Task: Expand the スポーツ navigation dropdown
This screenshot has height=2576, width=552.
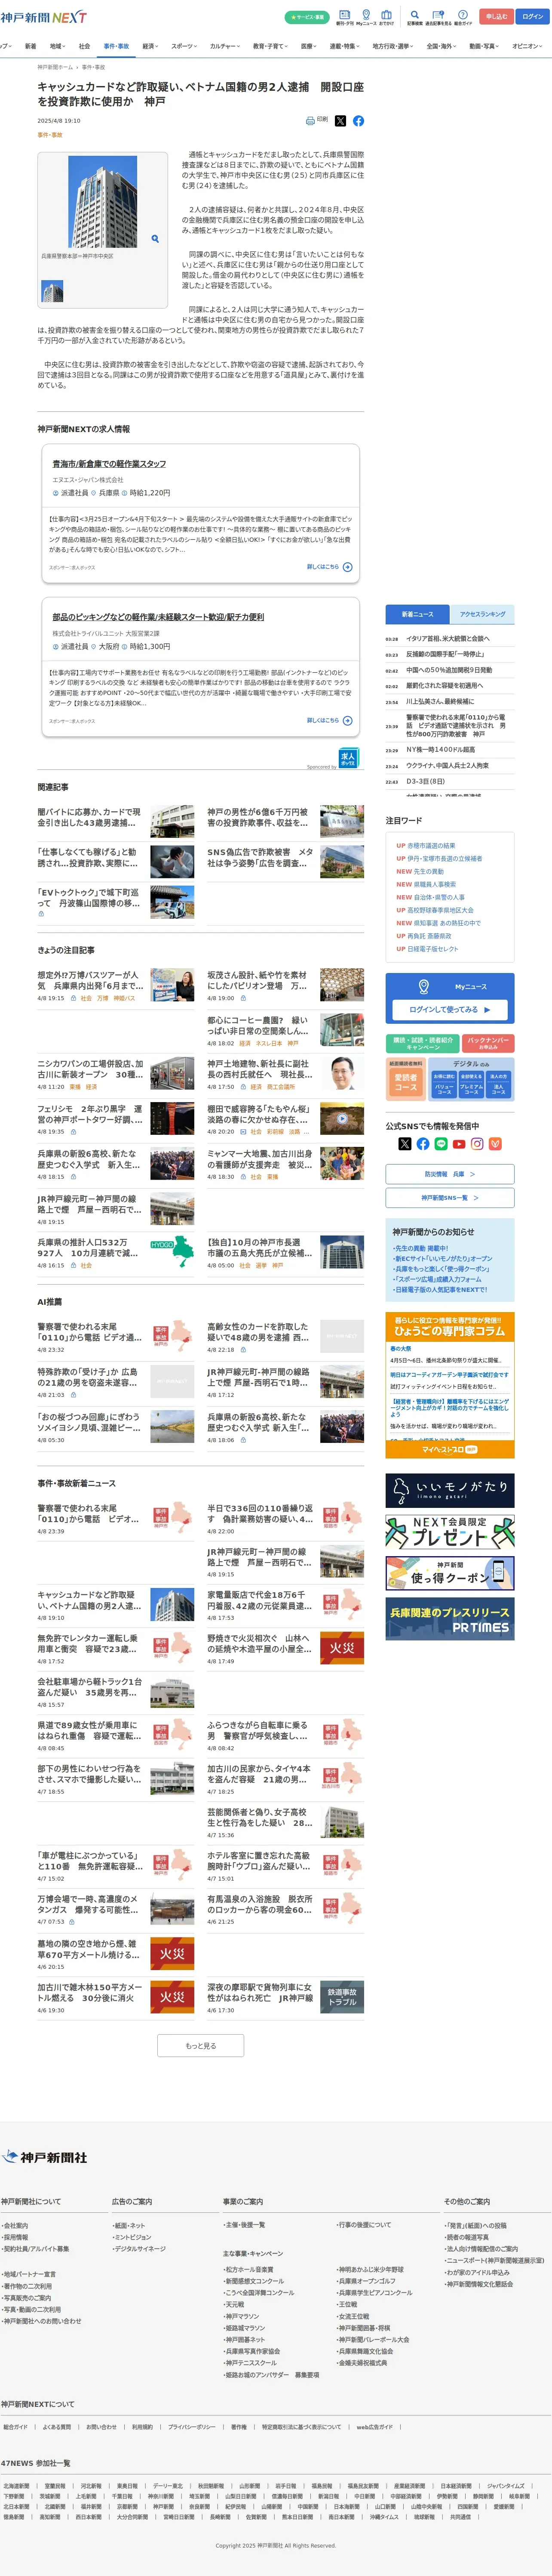Action: 184,46
